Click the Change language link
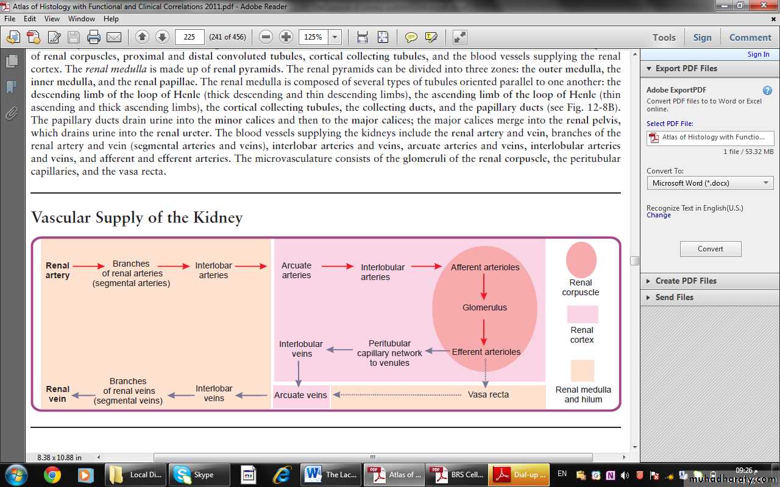 pyautogui.click(x=658, y=215)
